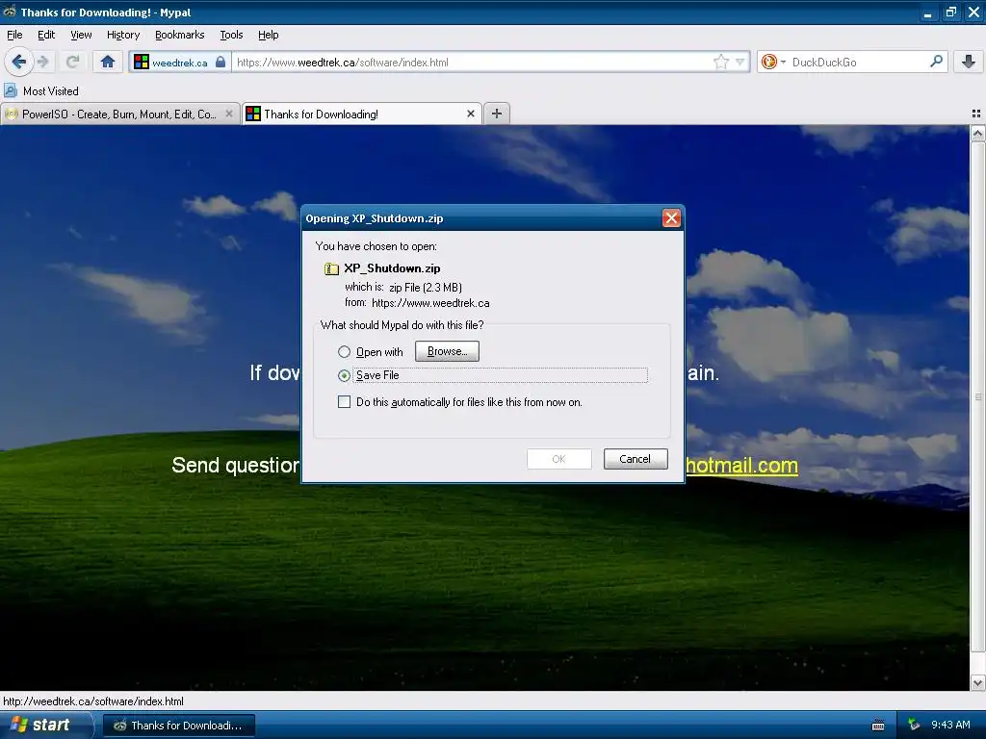Click the padlock security icon
This screenshot has width=986, height=739.
221,62
